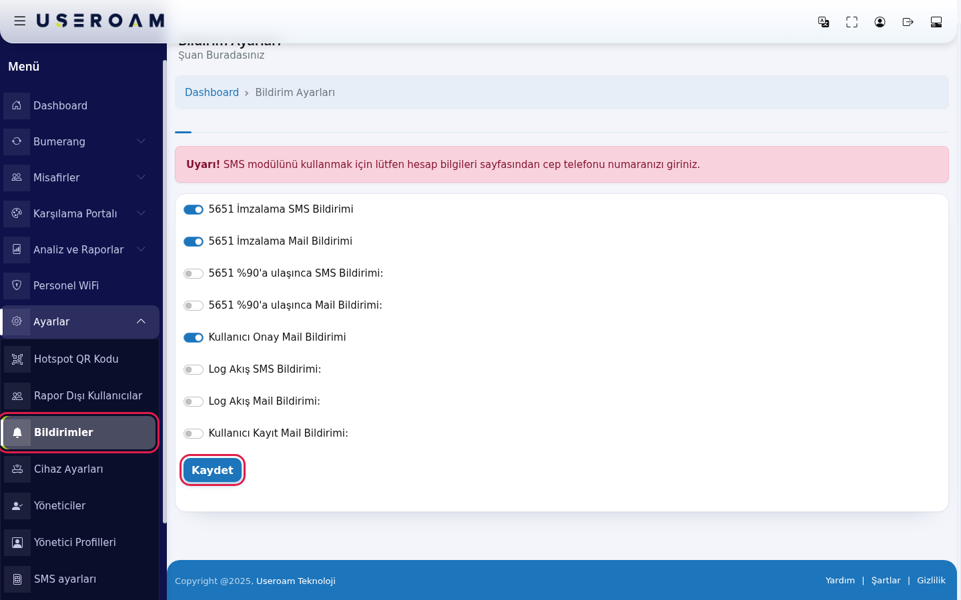Turn off Kullanıcı Onay Mail Bildirimi toggle

pyautogui.click(x=194, y=338)
